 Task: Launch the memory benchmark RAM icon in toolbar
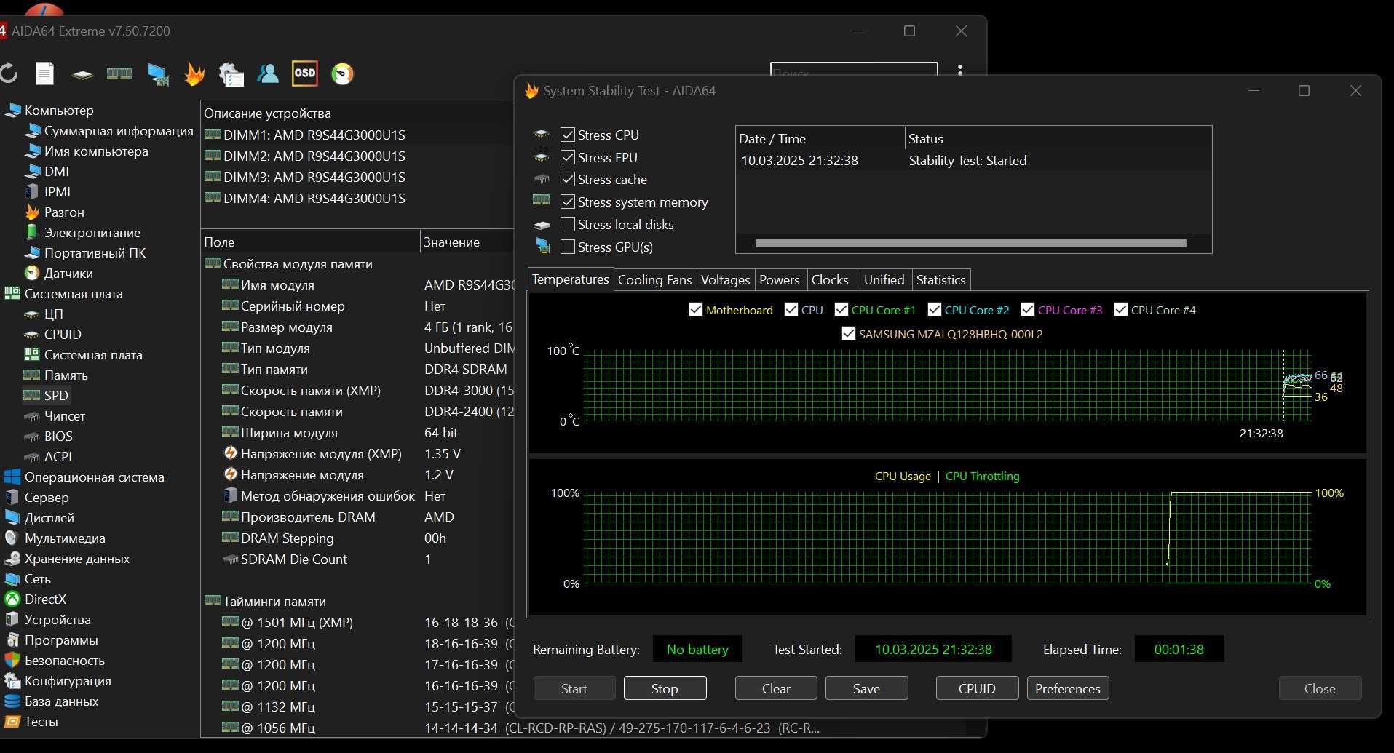pos(119,73)
